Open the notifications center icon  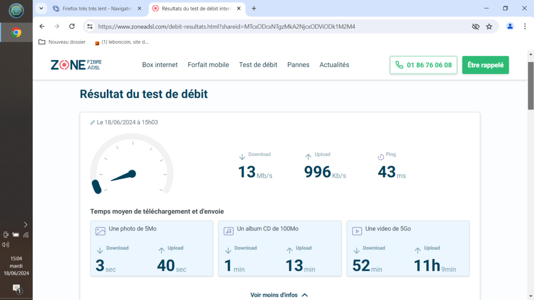(17, 289)
